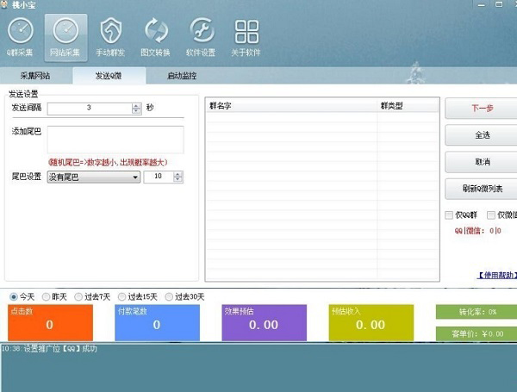Click the purple 效果预估 stats tile
This screenshot has width=517, height=392.
[x=265, y=322]
